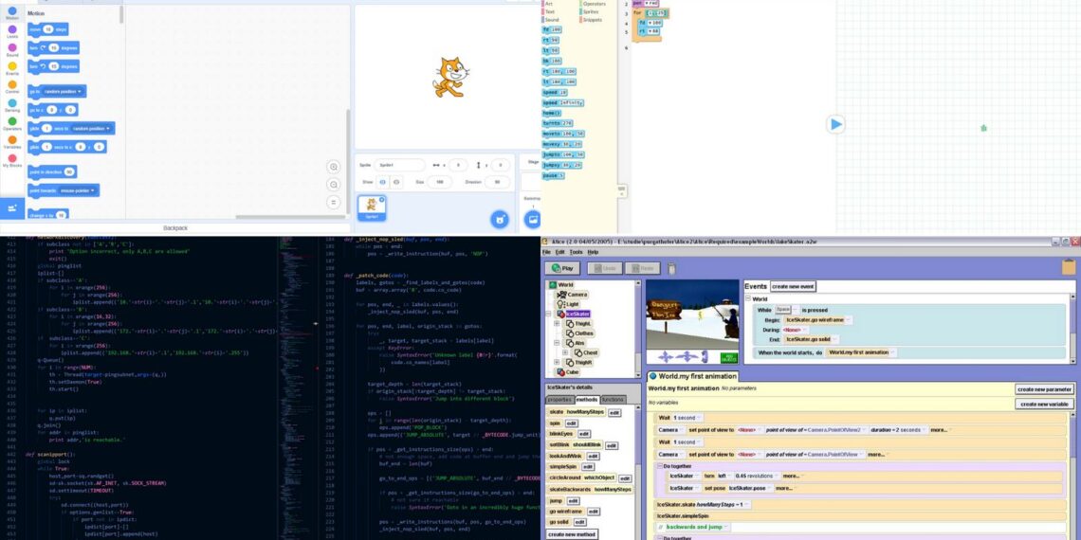Select World in Alice object tree

click(561, 284)
